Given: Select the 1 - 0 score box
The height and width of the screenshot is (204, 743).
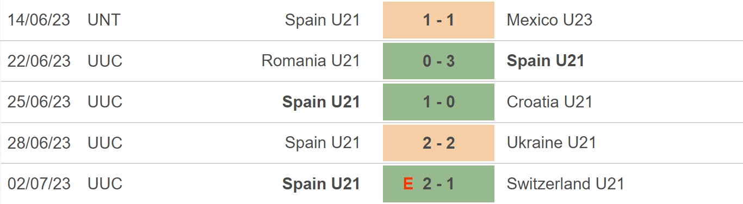Looking at the screenshot, I should coord(438,102).
